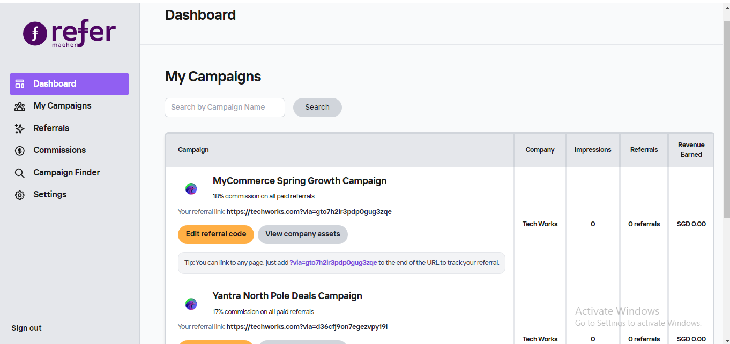The height and width of the screenshot is (344, 730).
Task: Click the My Campaigns people icon
Action: point(20,106)
